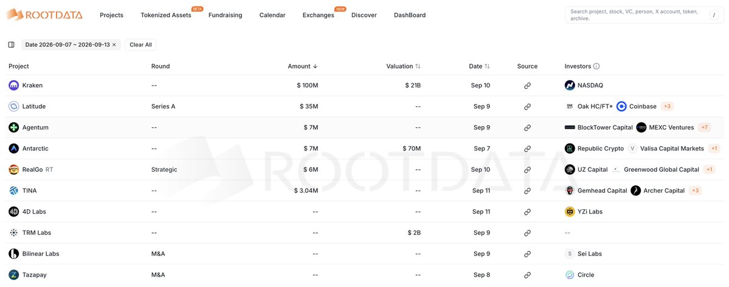Click the Antarctic project logo

14,149
